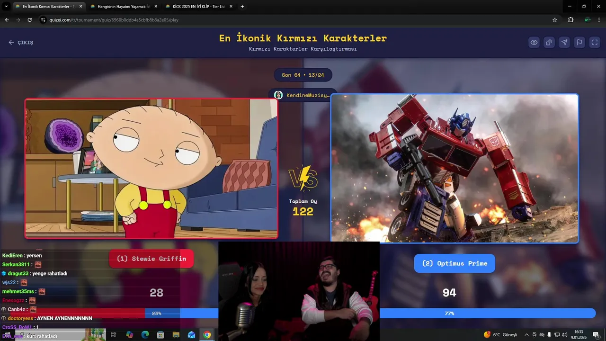
Task: Click the subtitle Kırmızı Karakterler Karşılaştırması
Action: (303, 49)
